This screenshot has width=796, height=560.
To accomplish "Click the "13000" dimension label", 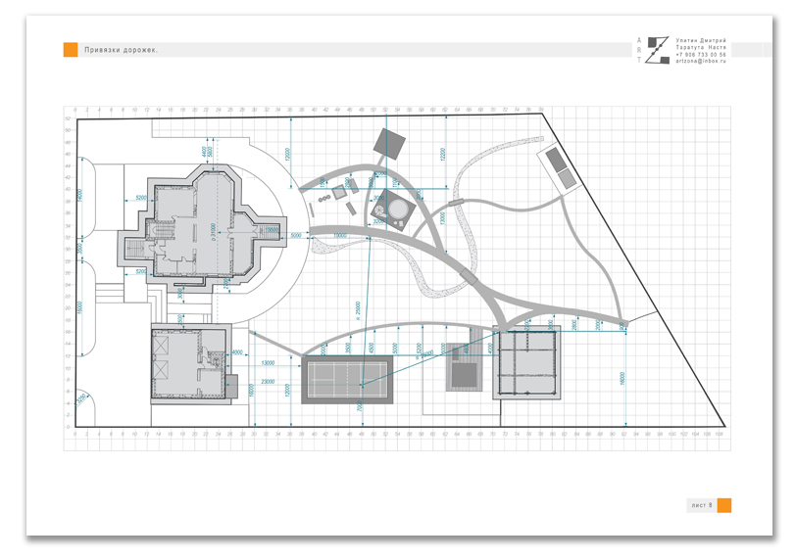I will pos(268,363).
